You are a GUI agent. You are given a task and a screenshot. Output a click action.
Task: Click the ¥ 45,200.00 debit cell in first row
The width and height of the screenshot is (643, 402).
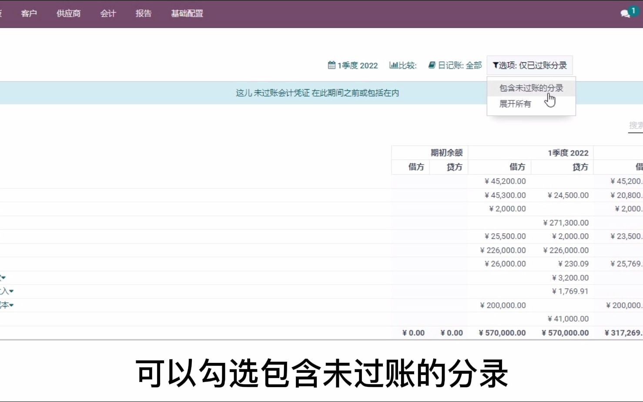505,181
